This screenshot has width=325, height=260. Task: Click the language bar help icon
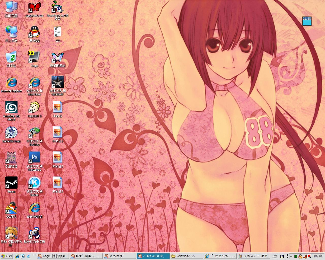click(282, 256)
